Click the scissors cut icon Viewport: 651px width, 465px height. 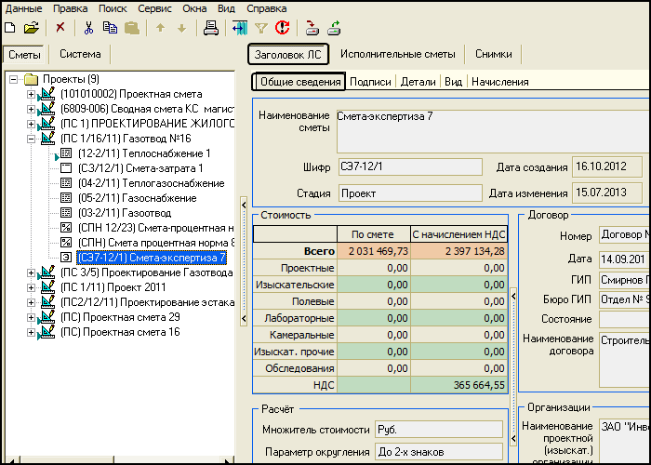[x=88, y=28]
